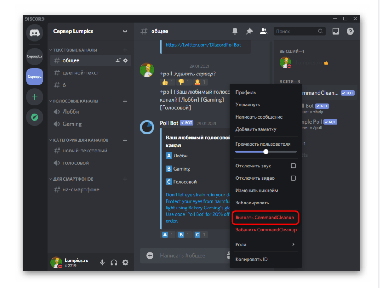Click the thumbs up reaction button

click(167, 82)
